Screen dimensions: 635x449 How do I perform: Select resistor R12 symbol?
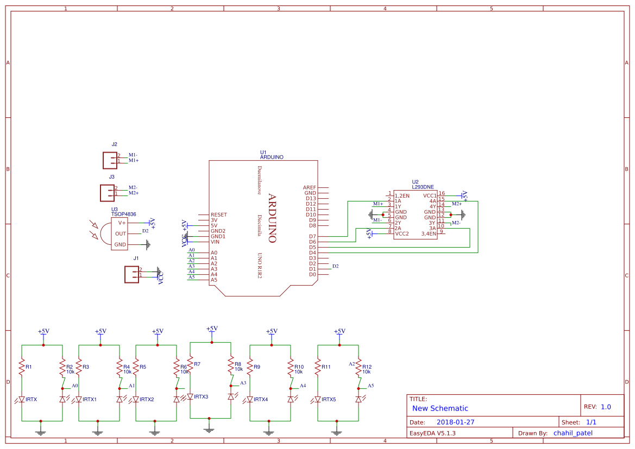coord(359,368)
